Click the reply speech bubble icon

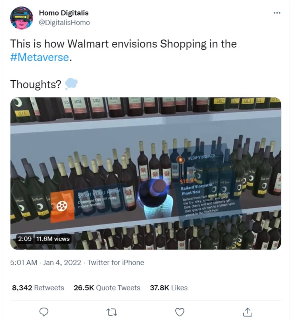pyautogui.click(x=44, y=312)
